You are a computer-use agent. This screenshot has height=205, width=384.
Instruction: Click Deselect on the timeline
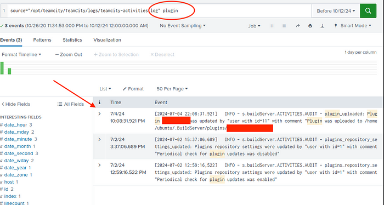(x=162, y=55)
